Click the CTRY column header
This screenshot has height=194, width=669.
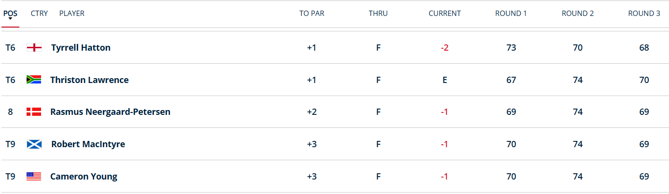[39, 14]
